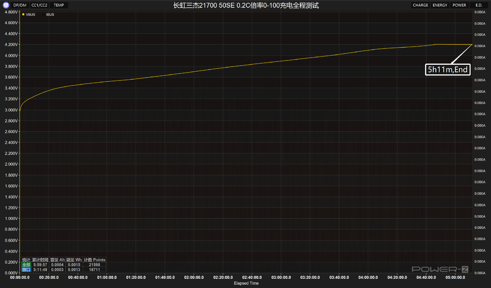Switch to the DP/DM view
The image size is (491, 288).
click(x=20, y=5)
